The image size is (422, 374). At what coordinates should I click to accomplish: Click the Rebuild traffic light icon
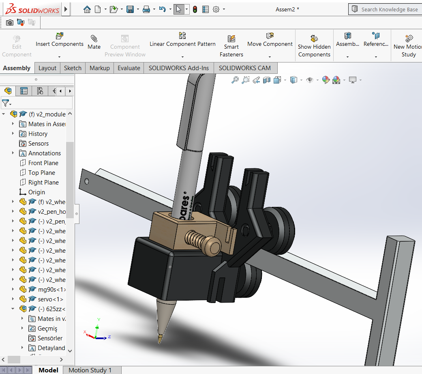tap(195, 9)
